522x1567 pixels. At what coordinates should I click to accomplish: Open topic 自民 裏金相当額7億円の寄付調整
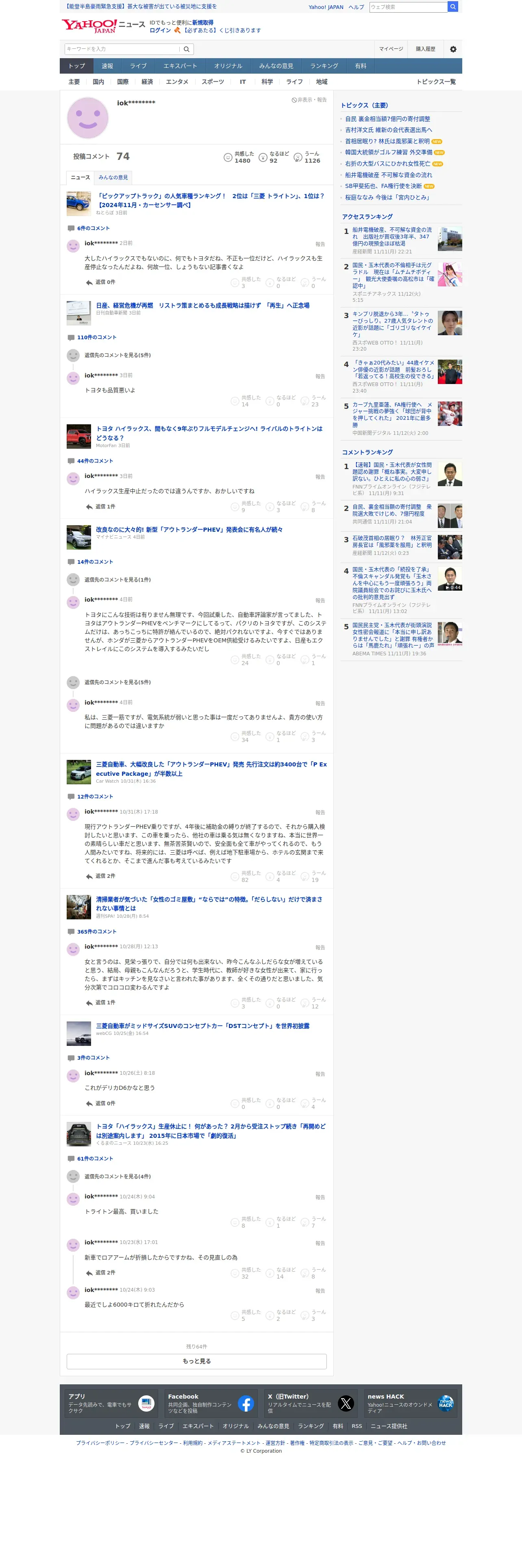pos(388,119)
